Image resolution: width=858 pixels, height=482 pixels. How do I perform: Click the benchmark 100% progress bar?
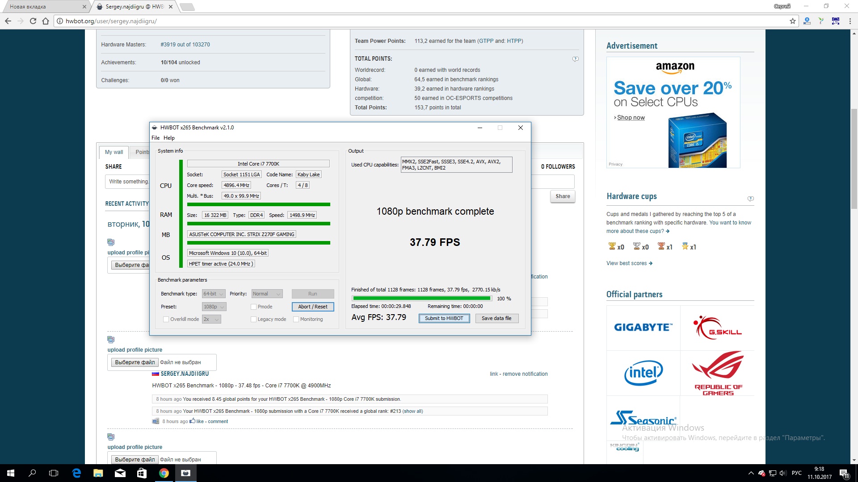pos(422,299)
